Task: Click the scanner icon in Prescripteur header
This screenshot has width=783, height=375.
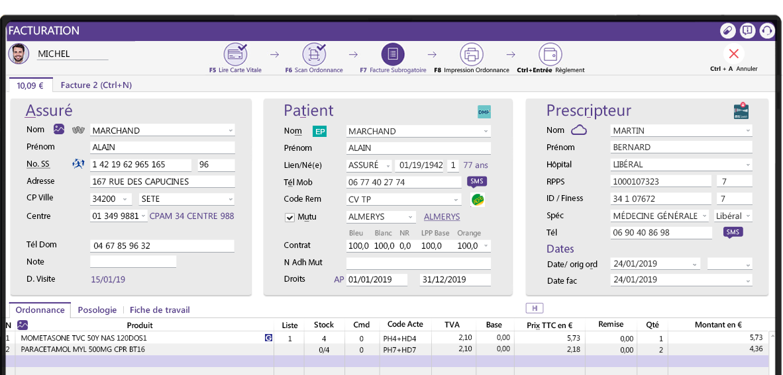Action: [x=741, y=110]
